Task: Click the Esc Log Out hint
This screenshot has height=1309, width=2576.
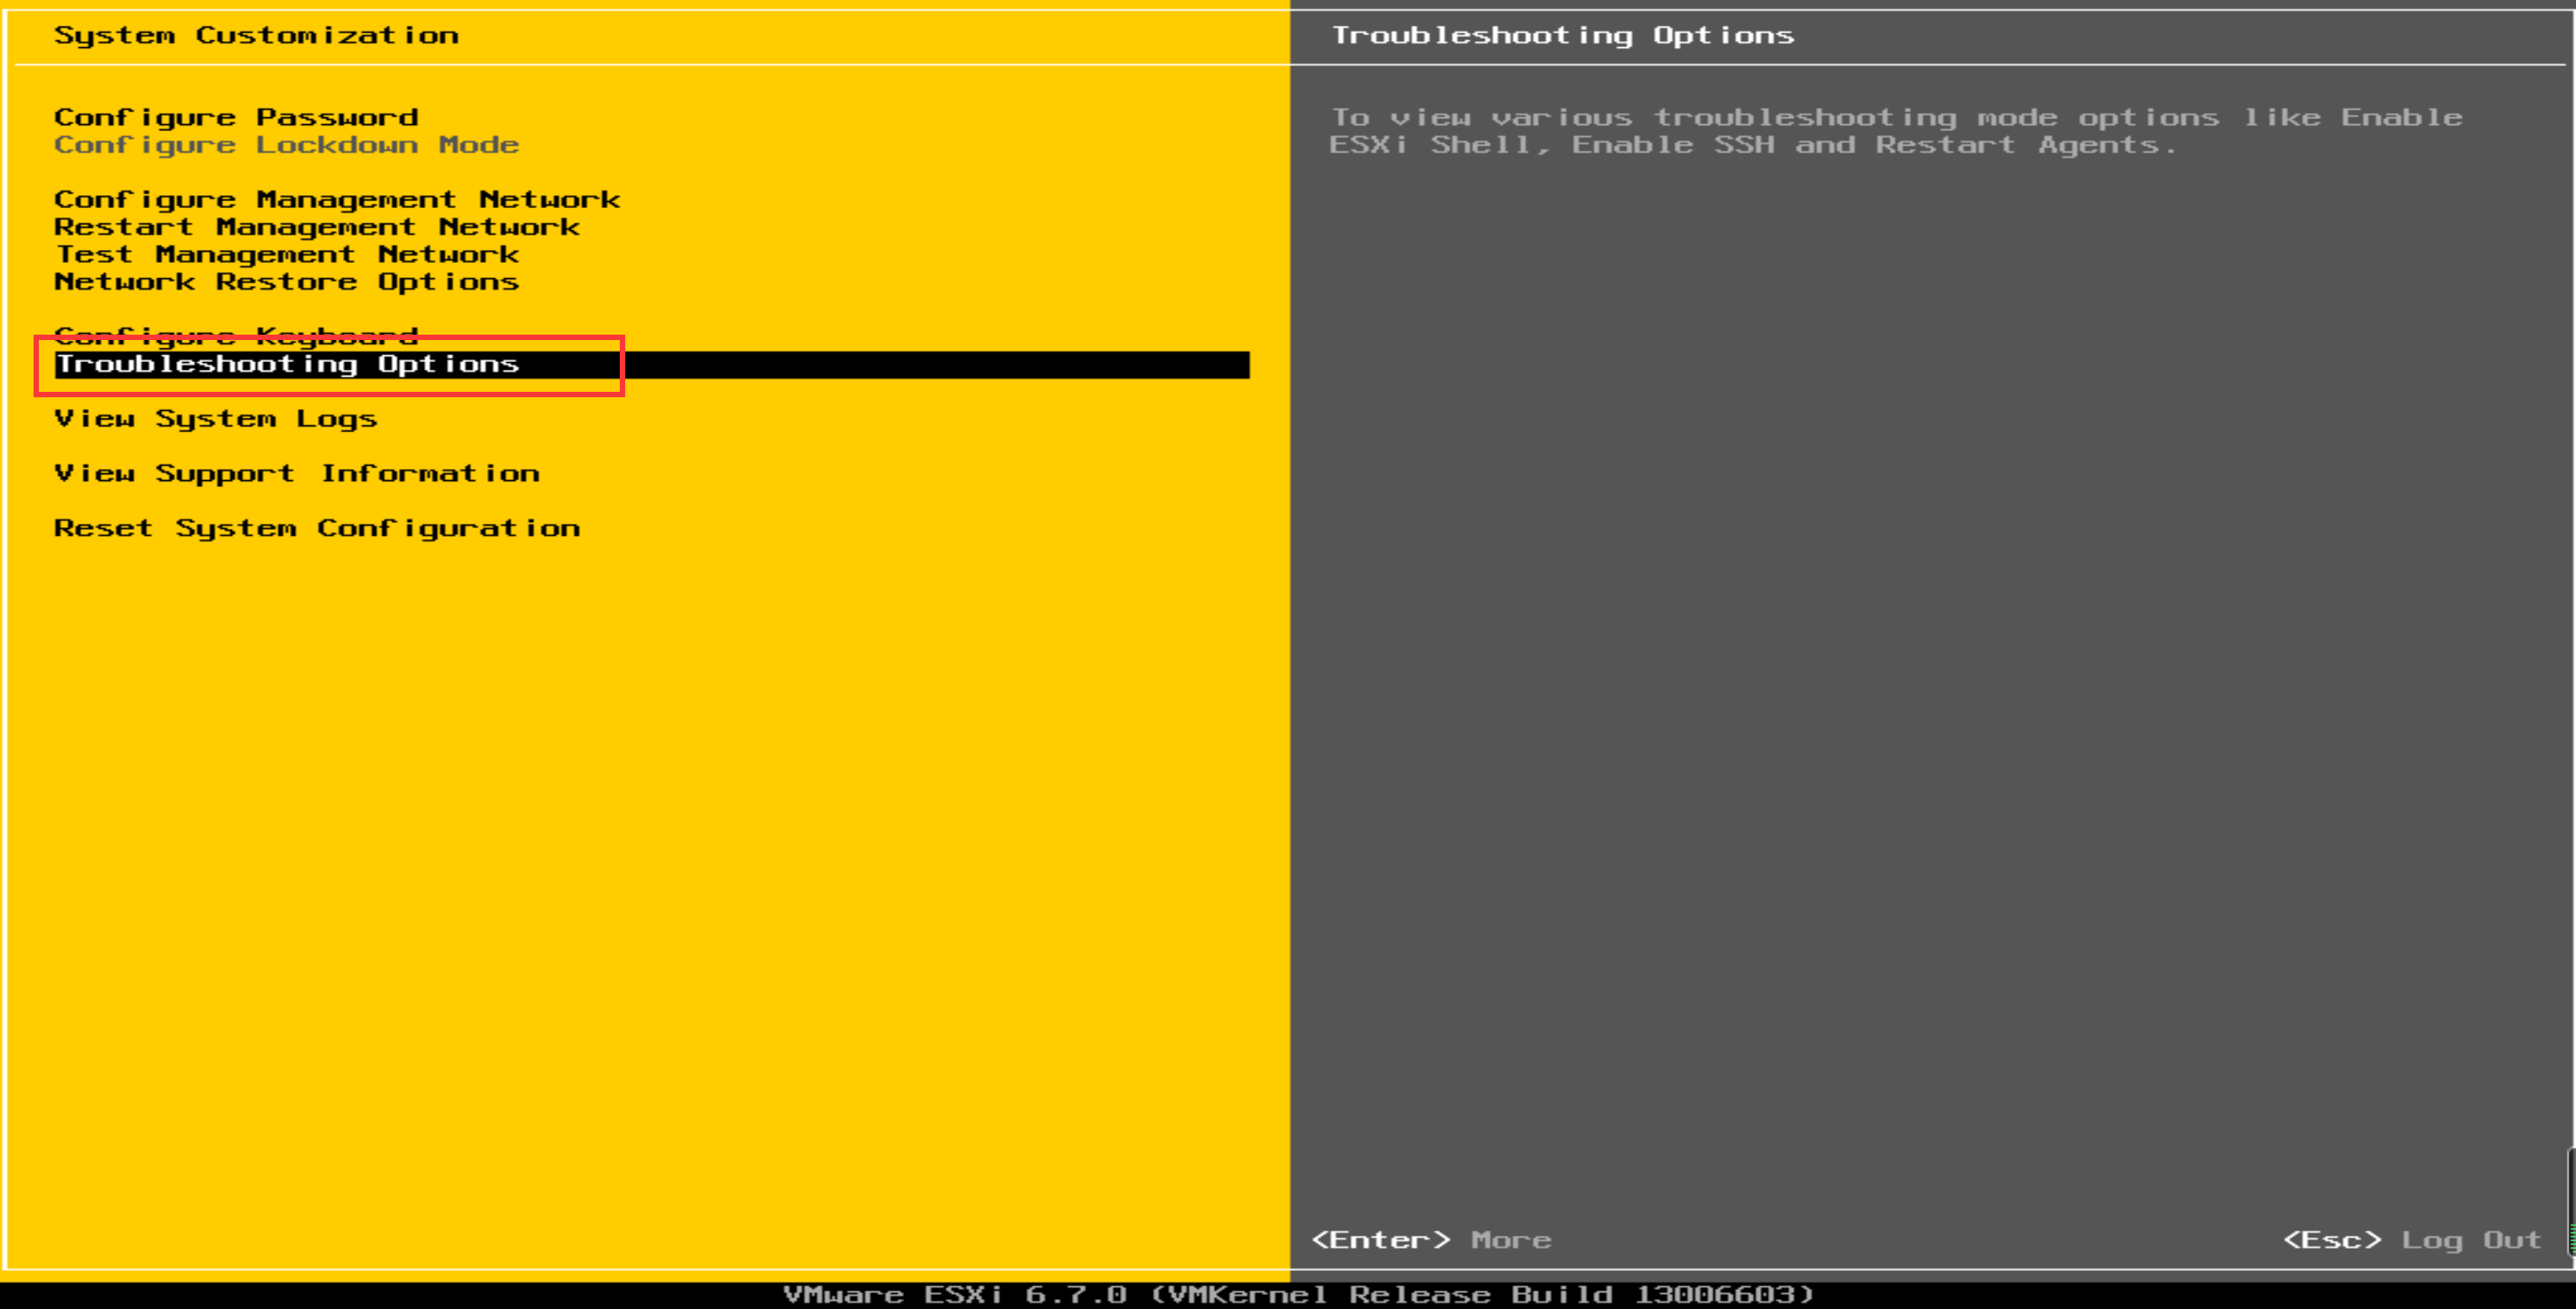Action: [x=2412, y=1240]
